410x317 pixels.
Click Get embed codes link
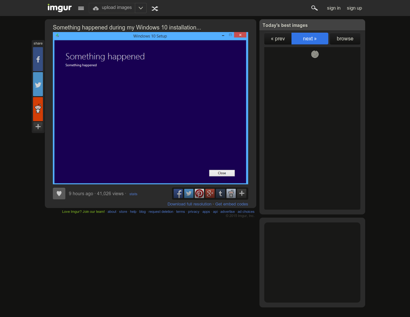click(x=232, y=204)
